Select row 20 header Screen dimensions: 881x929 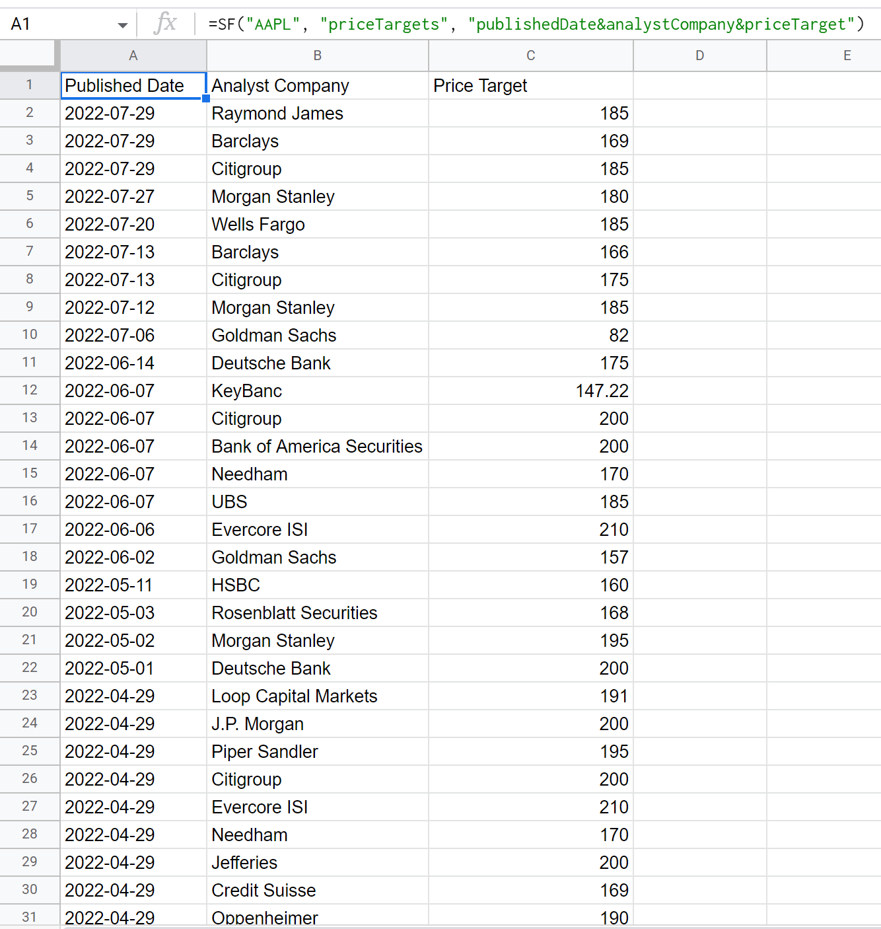[x=30, y=613]
